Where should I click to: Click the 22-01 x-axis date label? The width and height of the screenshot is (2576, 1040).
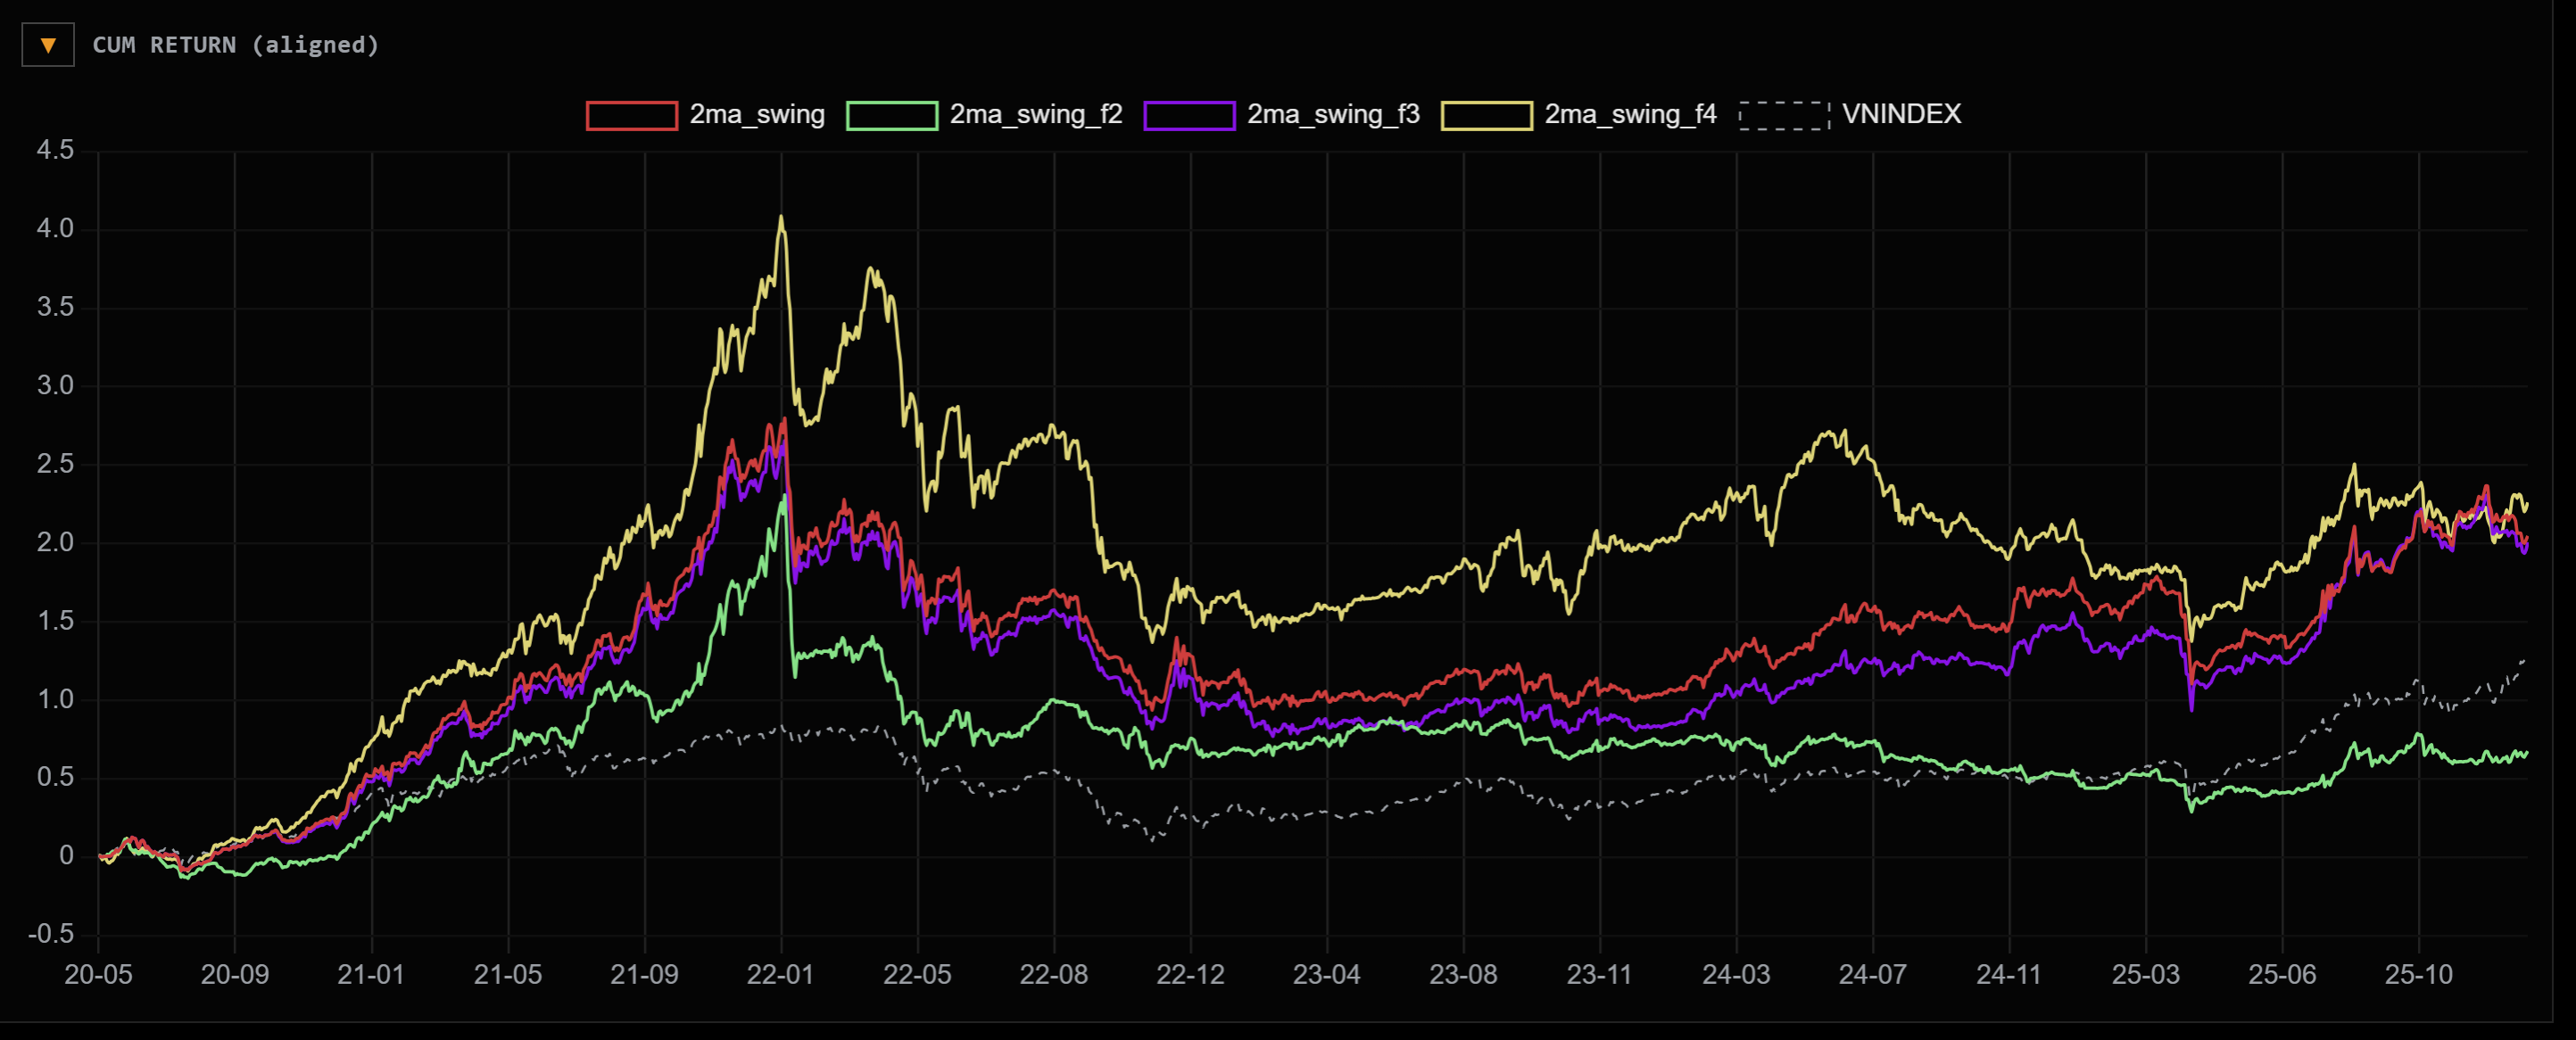pos(780,974)
